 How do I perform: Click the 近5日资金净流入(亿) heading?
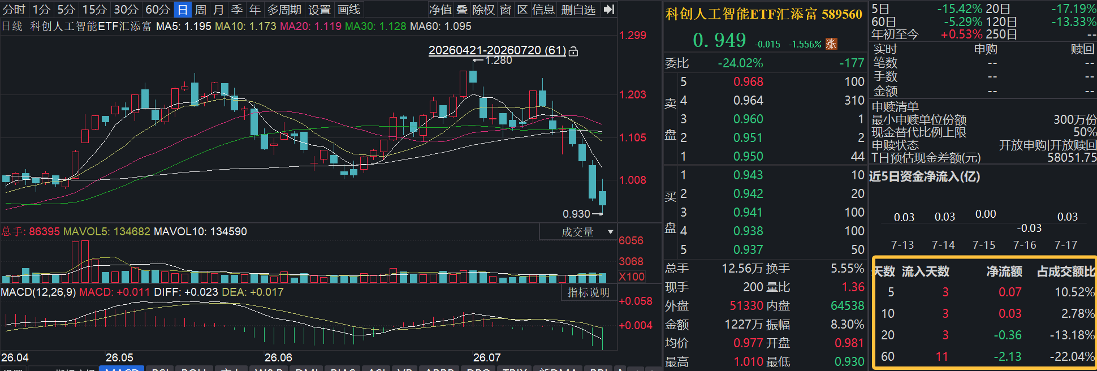click(924, 177)
